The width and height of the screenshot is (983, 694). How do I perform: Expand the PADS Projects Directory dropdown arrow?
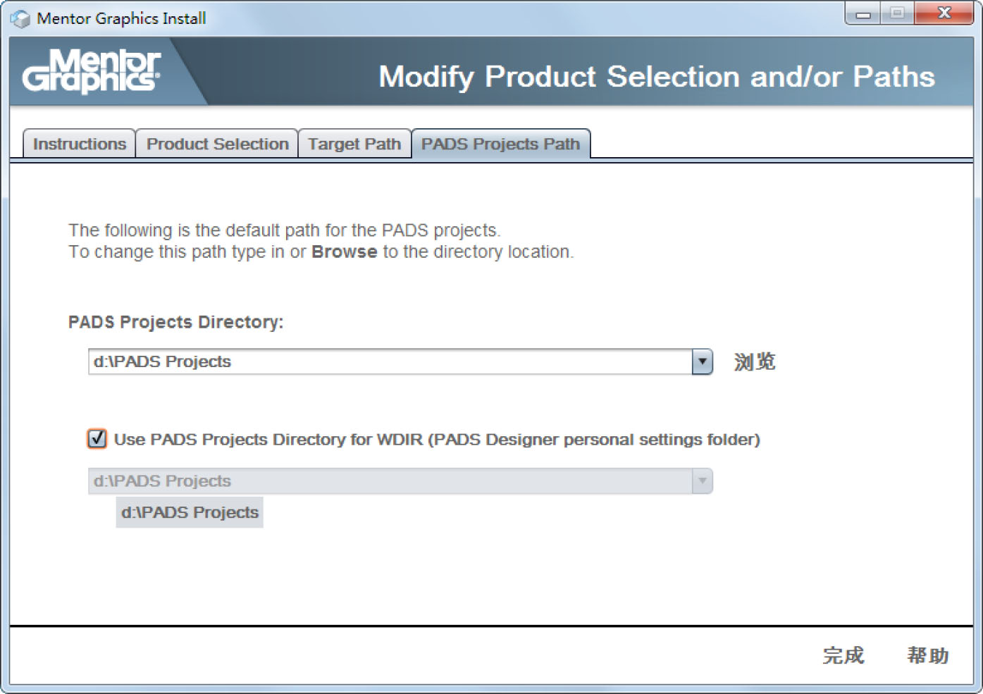(703, 361)
